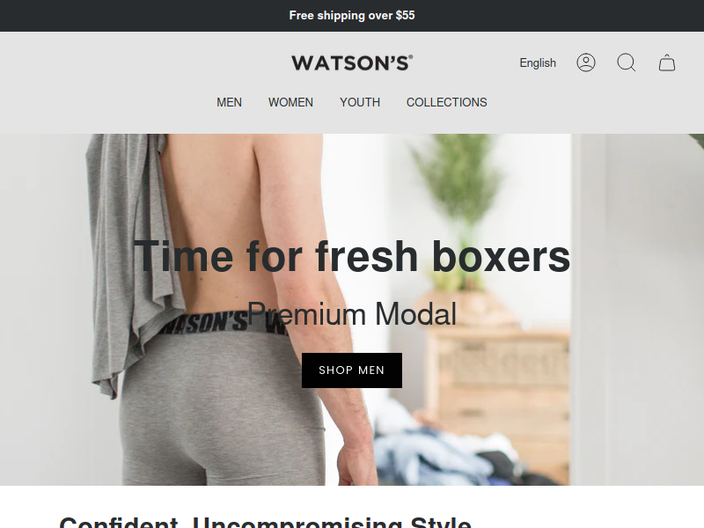Screen dimensions: 704x528
Task: Click the Time for fresh boxers headline
Action: [352, 256]
